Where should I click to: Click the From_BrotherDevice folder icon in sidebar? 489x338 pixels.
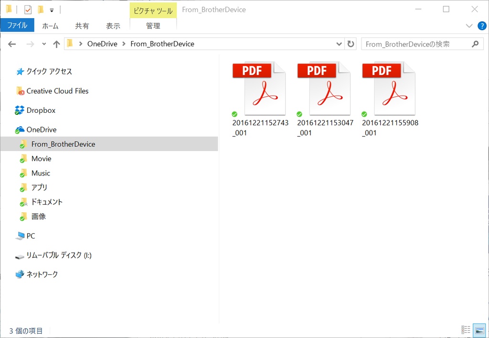(23, 144)
